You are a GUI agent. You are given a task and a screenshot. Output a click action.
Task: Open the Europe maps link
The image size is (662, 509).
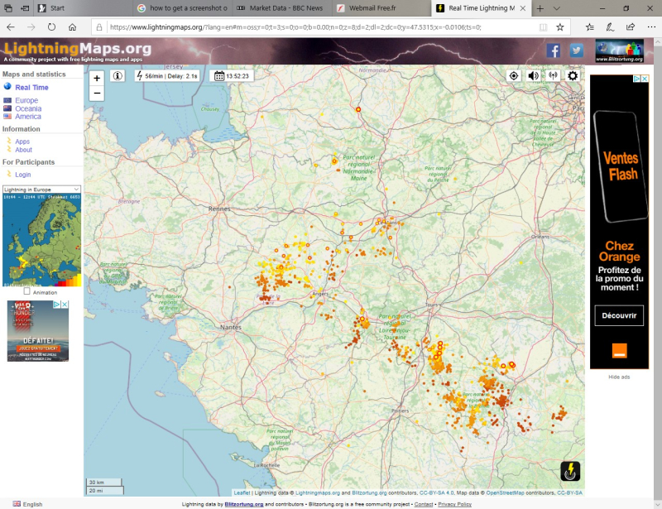[x=26, y=100]
